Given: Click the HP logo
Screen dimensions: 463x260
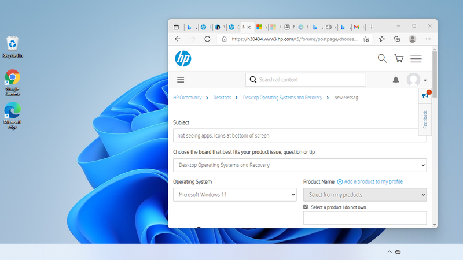Looking at the screenshot, I should point(183,58).
